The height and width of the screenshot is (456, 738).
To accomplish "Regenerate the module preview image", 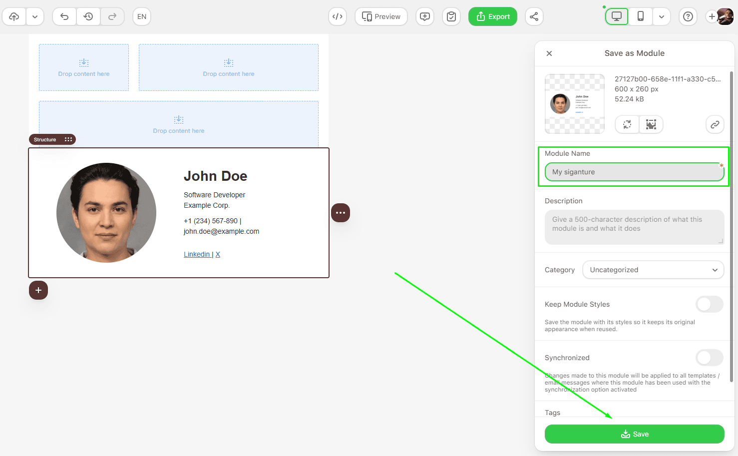I will [627, 124].
